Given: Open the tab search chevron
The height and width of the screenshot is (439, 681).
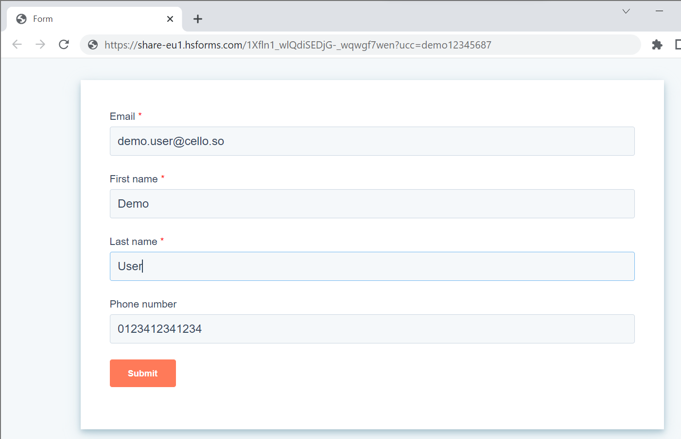Looking at the screenshot, I should pyautogui.click(x=626, y=11).
